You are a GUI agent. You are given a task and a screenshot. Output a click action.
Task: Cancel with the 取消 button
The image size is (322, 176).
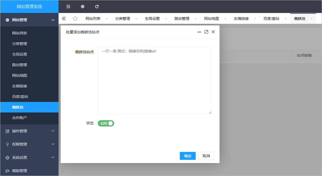pyautogui.click(x=206, y=156)
